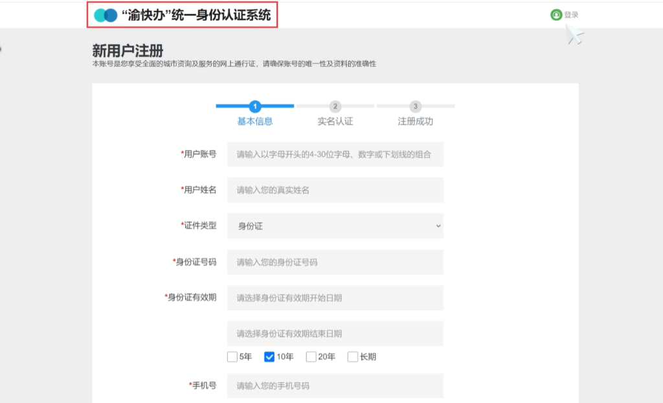Click step 1 基本信息 in progress bar
Screen dimensions: 663x403
point(255,114)
